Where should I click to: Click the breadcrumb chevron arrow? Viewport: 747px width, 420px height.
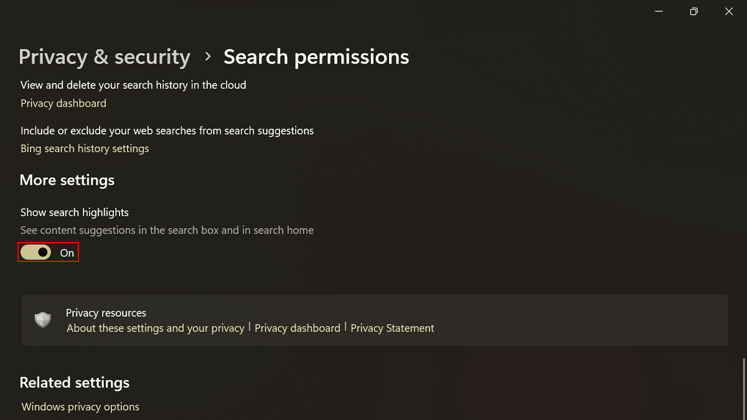pyautogui.click(x=208, y=57)
